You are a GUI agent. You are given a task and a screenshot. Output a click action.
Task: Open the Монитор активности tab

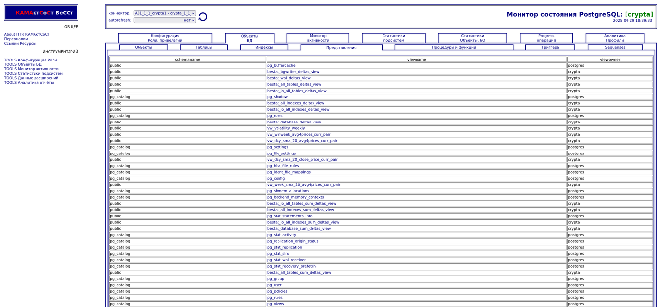(x=318, y=38)
